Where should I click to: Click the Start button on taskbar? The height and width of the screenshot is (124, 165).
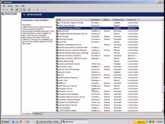pos(5,122)
